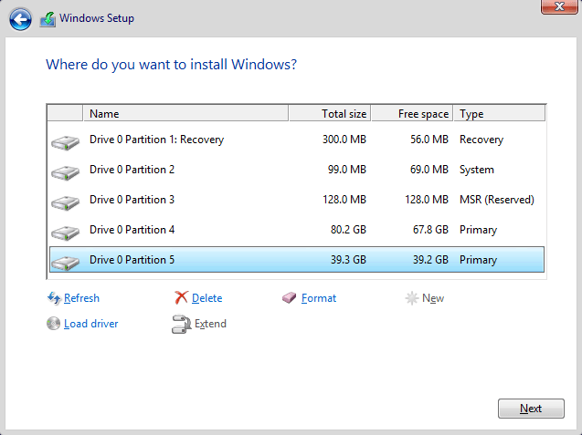Click the greyed-out New star icon

412,298
